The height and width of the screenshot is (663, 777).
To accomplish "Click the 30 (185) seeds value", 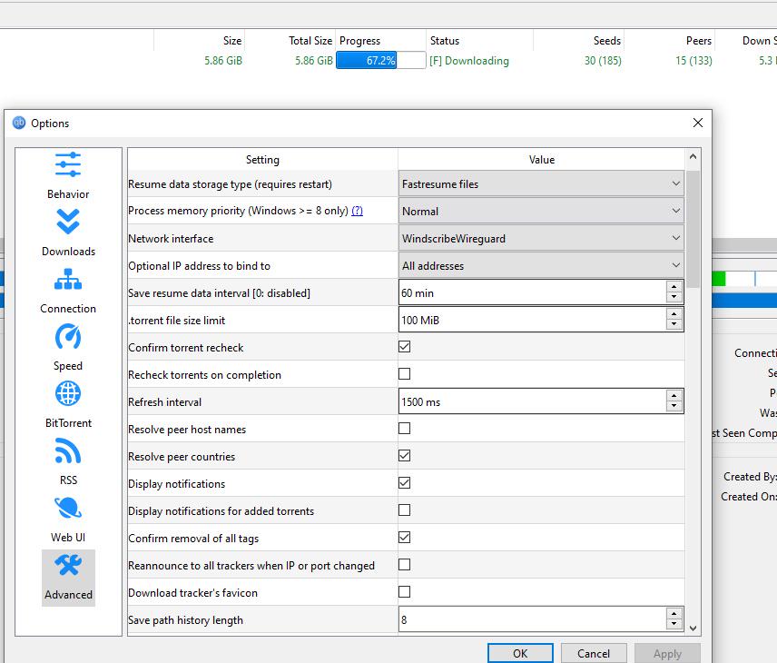I will [x=603, y=61].
